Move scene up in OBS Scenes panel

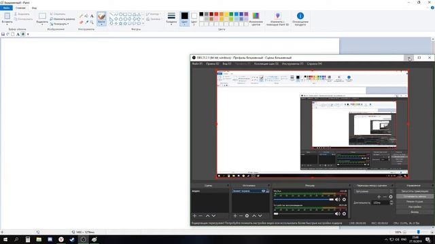207,216
